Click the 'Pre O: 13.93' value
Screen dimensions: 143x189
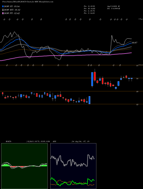click(x=90, y=6)
